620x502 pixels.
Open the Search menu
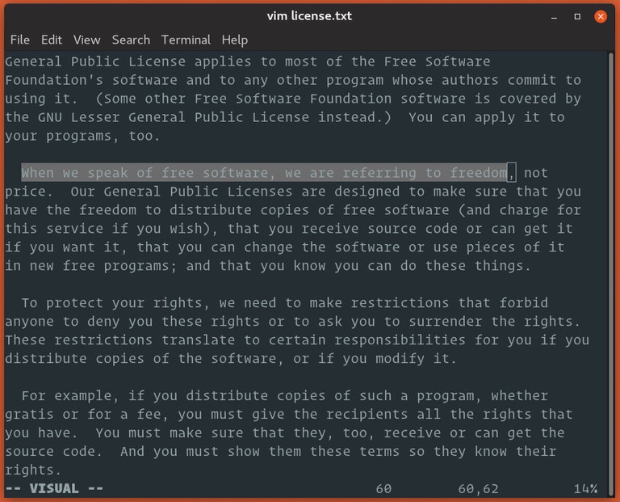[x=131, y=40]
